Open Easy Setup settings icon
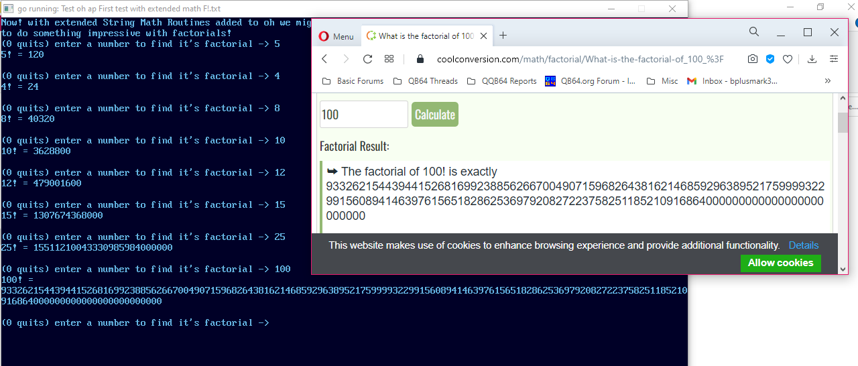Screen dimensions: 858x366 click(834, 59)
